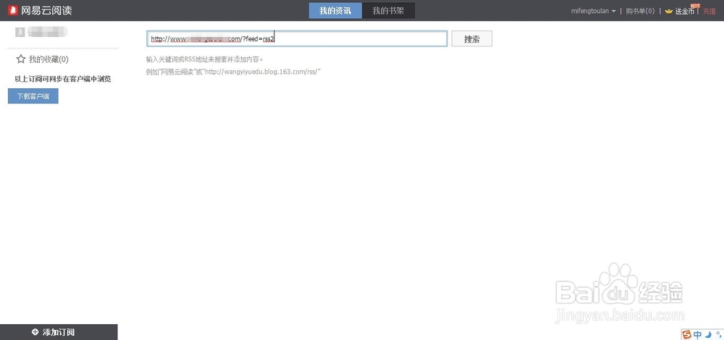Click the plus icon next to 添加订阅

(35, 332)
